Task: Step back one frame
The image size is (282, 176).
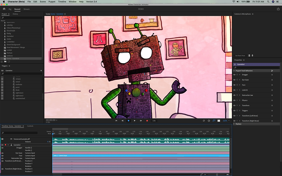Action: pyautogui.click(x=123, y=121)
